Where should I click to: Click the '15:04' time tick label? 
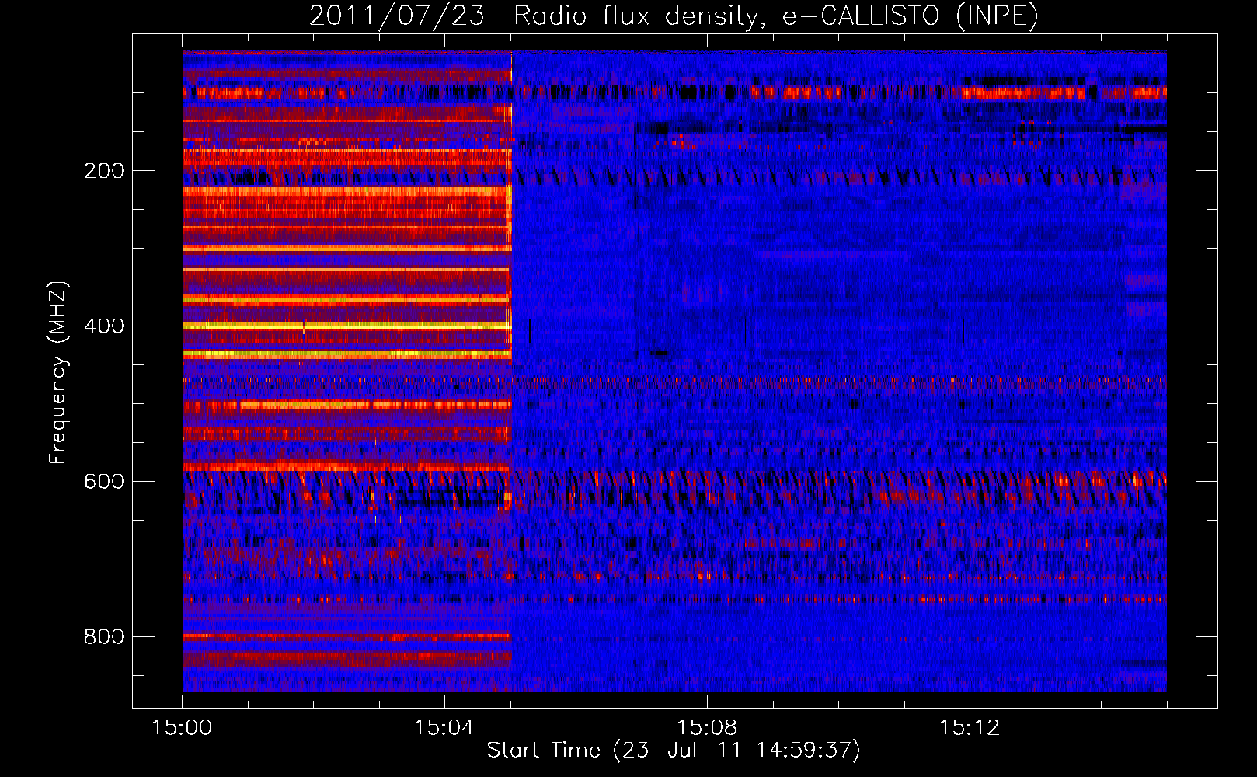[444, 727]
